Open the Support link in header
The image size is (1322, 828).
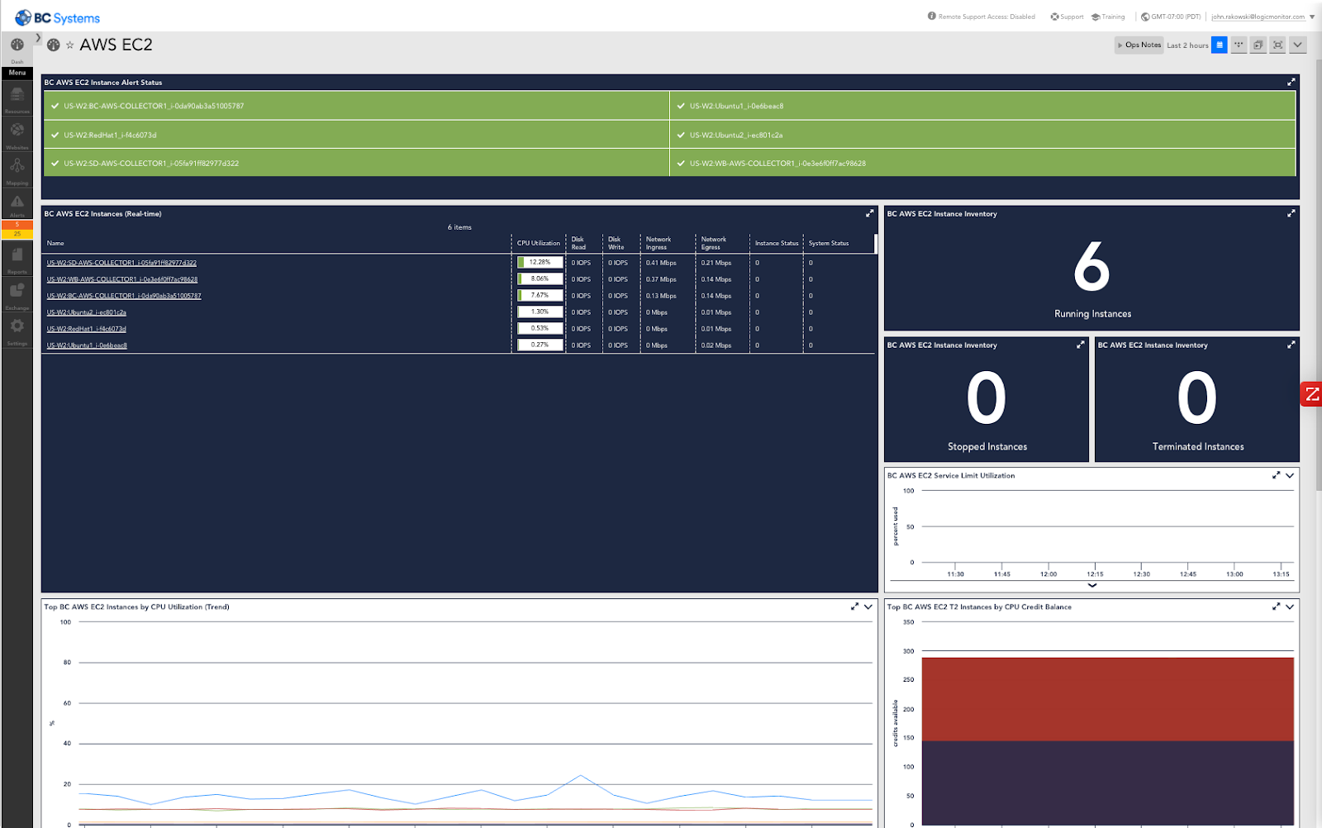tap(1067, 17)
